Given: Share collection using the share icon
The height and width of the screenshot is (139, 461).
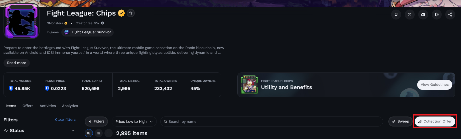Looking at the screenshot, I should pyautogui.click(x=450, y=14).
